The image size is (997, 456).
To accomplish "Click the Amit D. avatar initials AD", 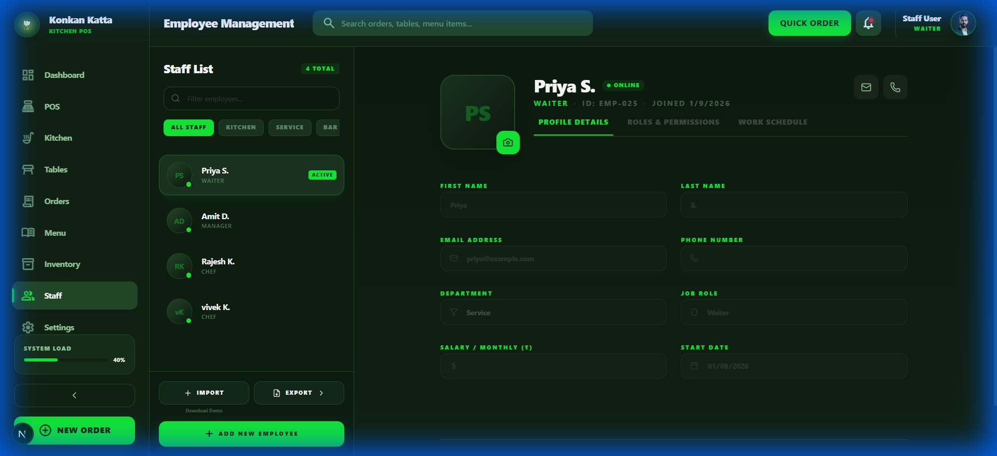I will tap(179, 221).
